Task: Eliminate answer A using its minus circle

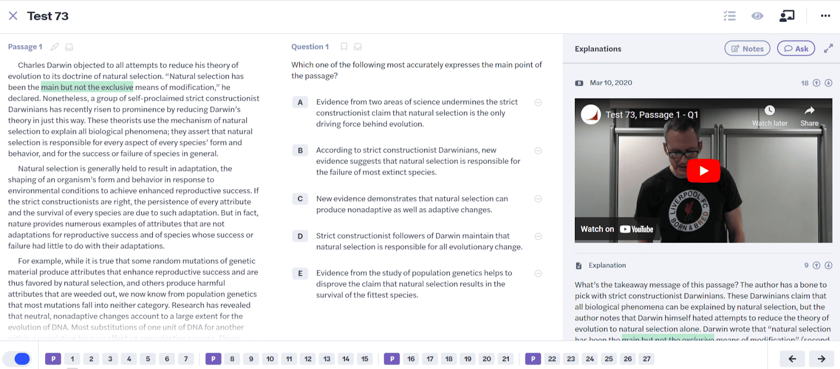Action: tap(538, 102)
